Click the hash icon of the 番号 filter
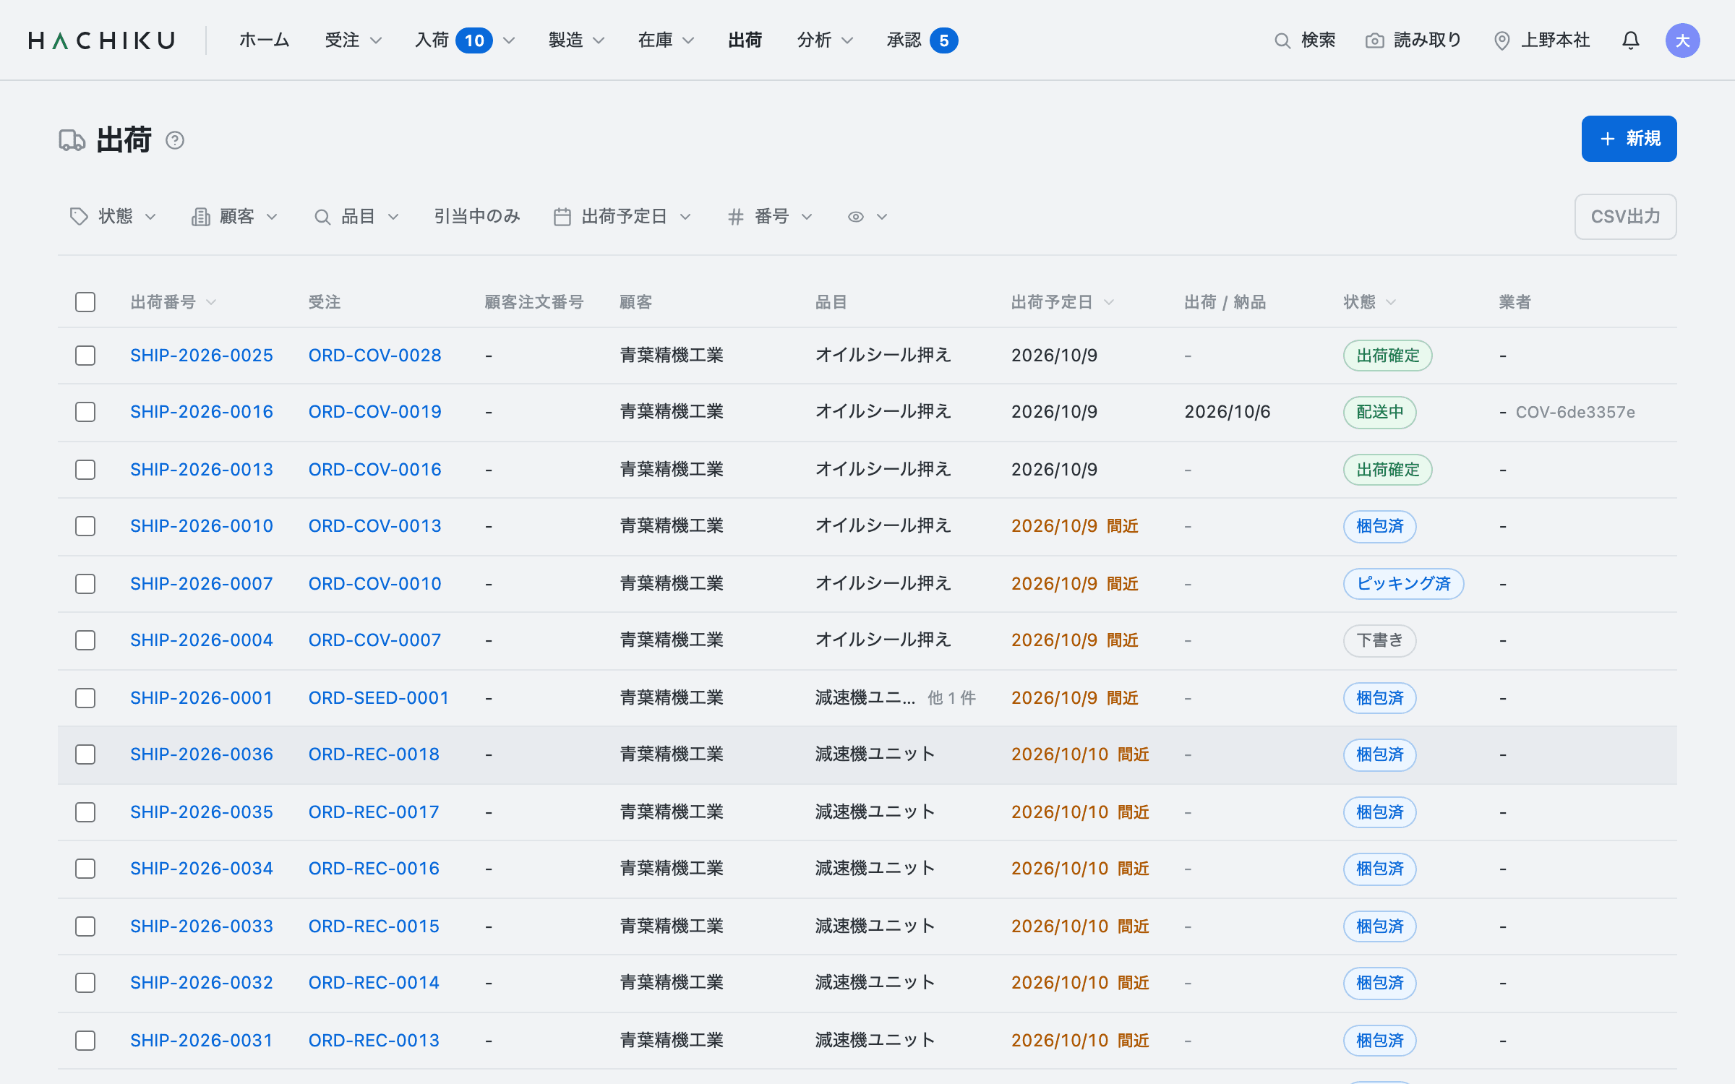This screenshot has height=1084, width=1735. [x=736, y=217]
